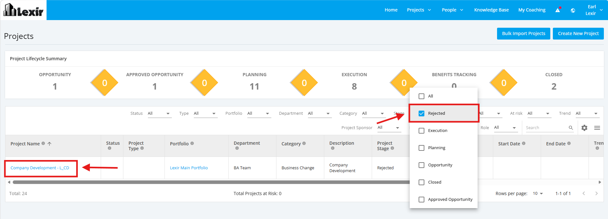Click info icon beside Project Type header
608x219 pixels.
[x=142, y=148]
